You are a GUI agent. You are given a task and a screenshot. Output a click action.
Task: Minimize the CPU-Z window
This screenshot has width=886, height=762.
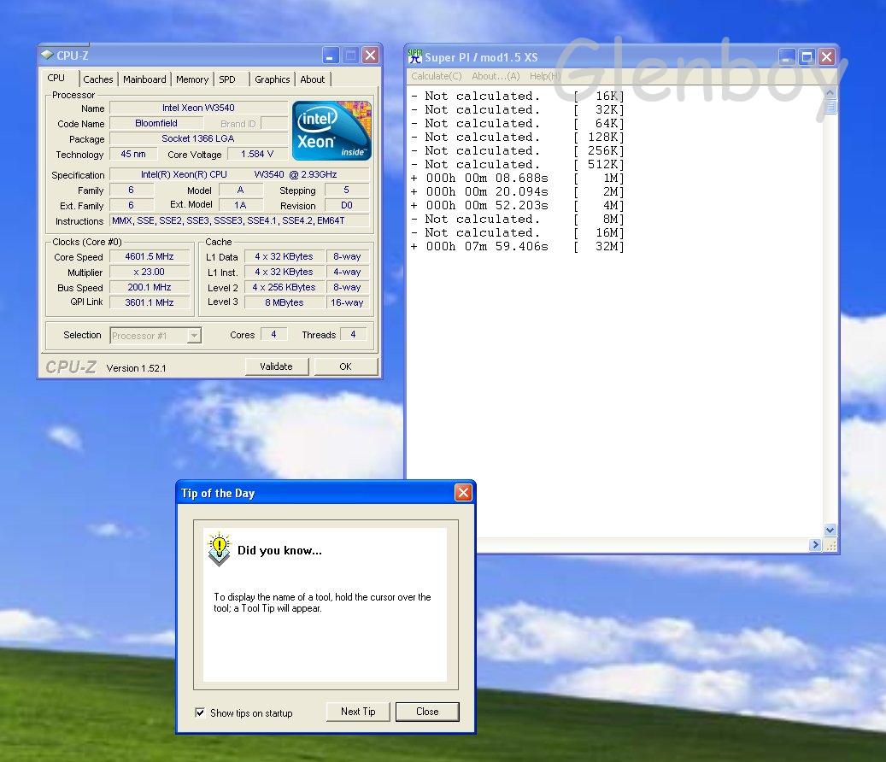[331, 56]
